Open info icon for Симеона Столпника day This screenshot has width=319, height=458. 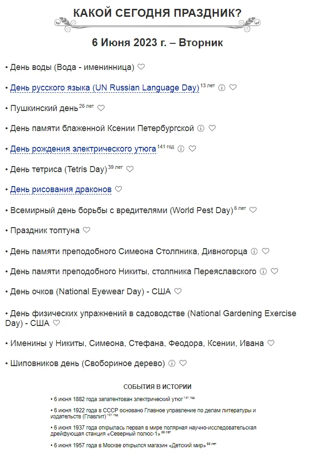[x=254, y=251]
